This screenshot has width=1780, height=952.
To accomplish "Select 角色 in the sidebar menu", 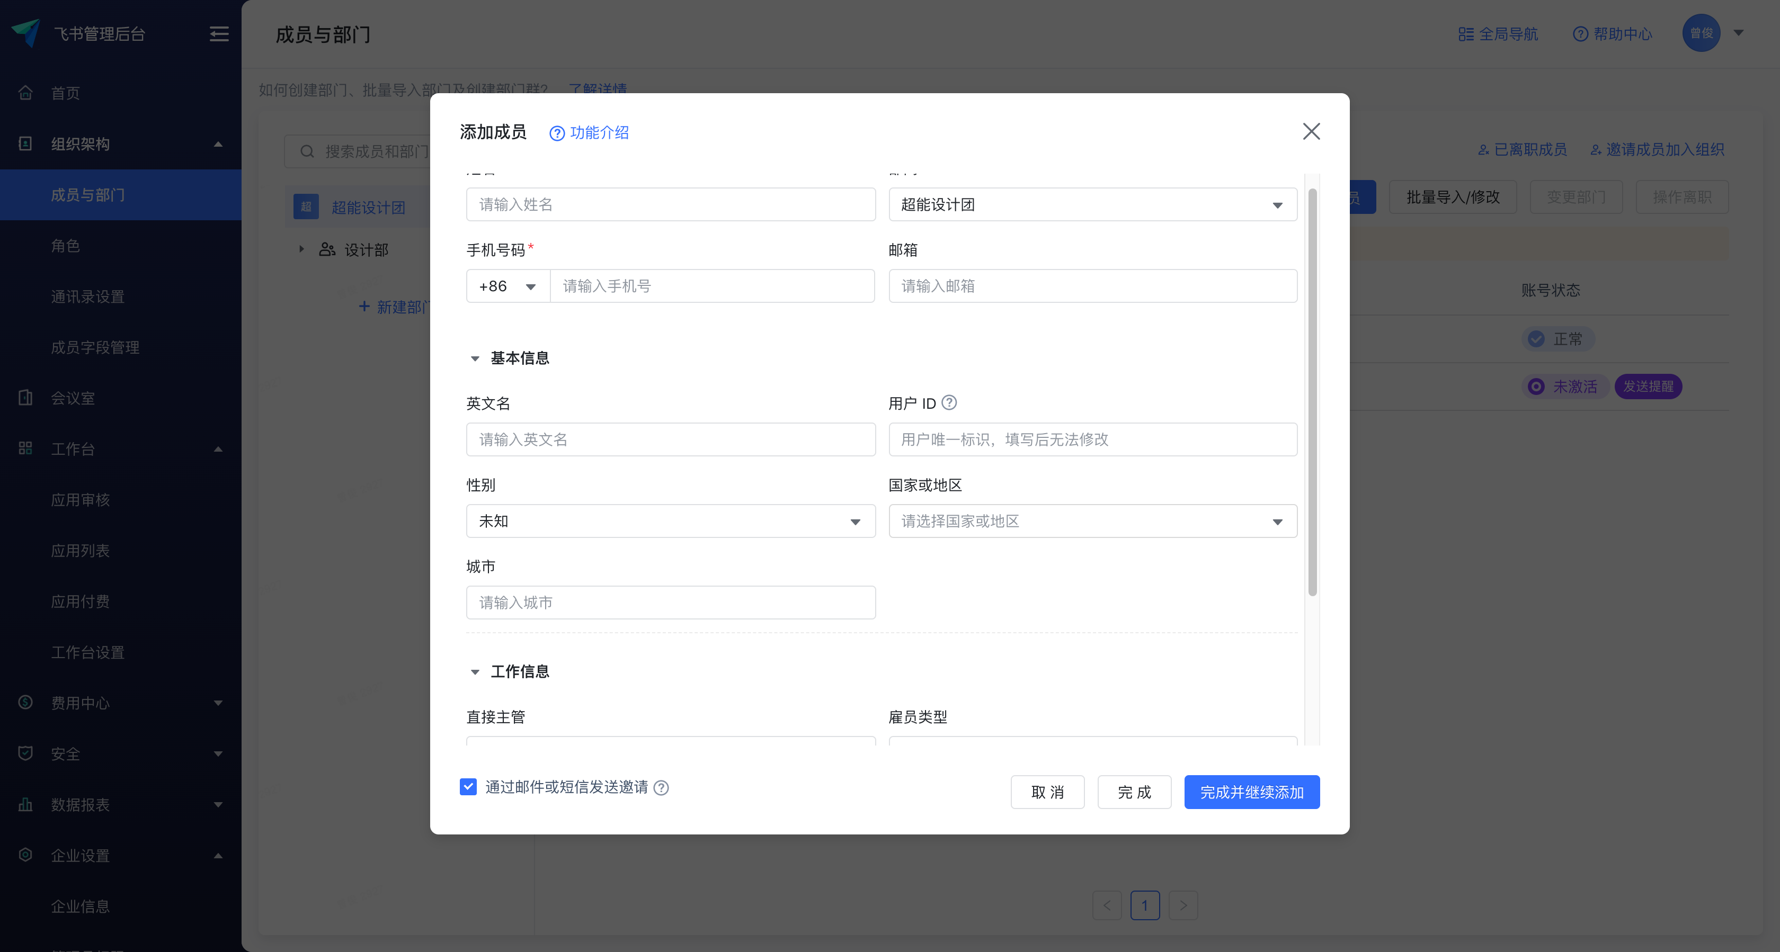I will [66, 246].
